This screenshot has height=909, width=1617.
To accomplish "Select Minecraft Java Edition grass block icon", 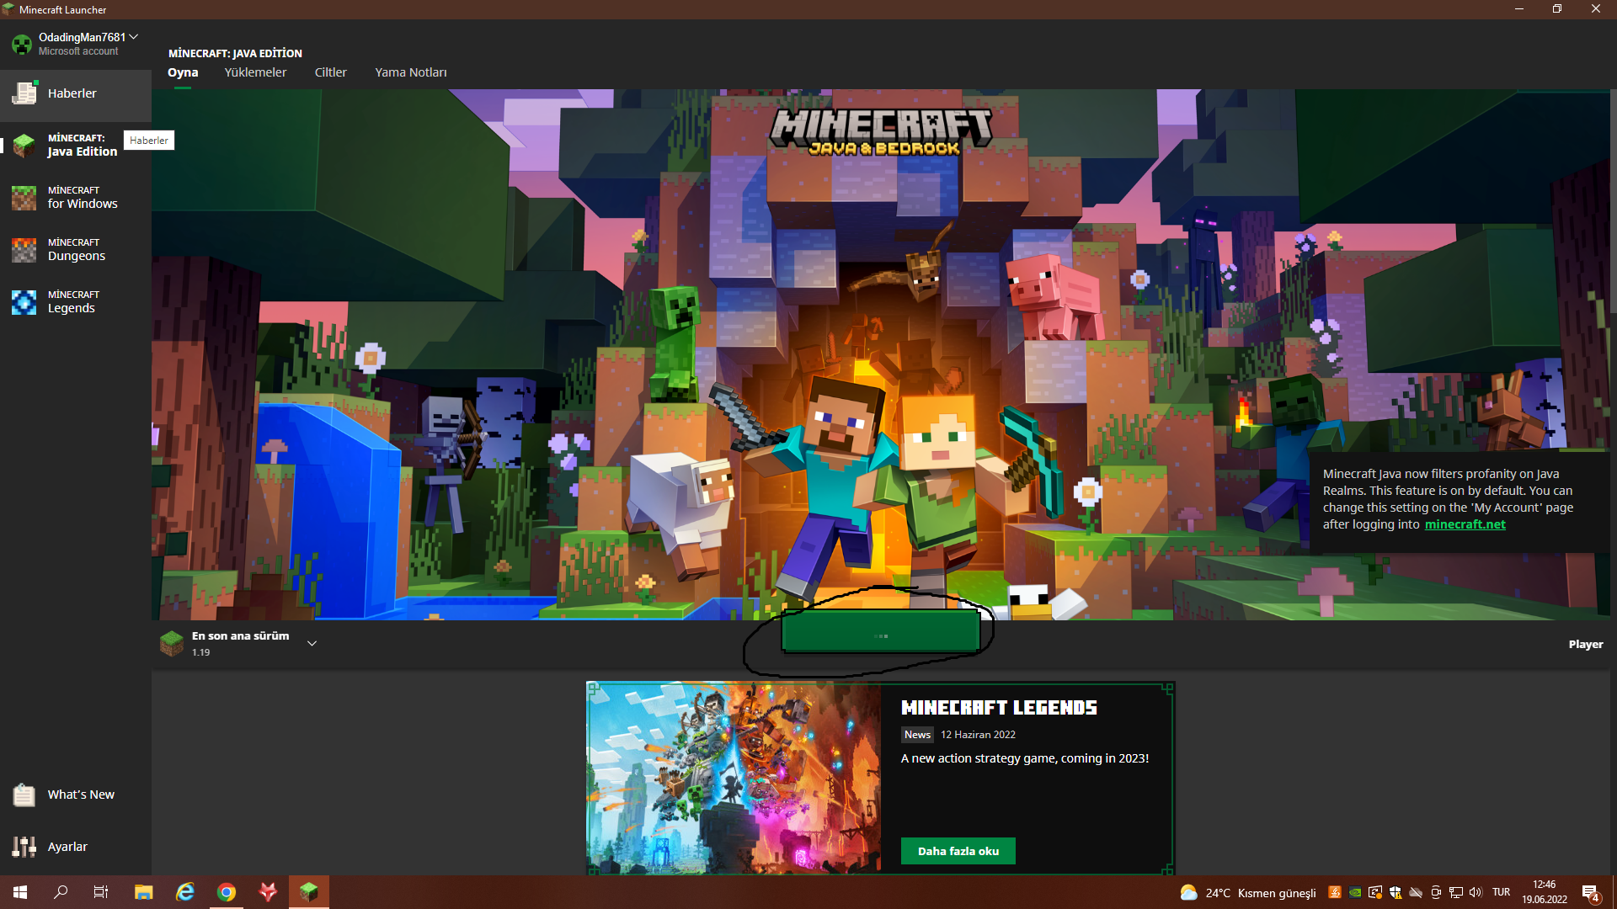I will pos(24,145).
